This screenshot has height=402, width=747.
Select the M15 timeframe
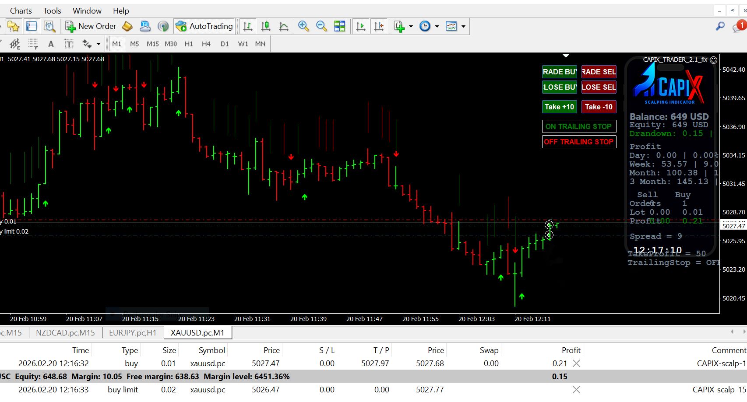click(152, 44)
